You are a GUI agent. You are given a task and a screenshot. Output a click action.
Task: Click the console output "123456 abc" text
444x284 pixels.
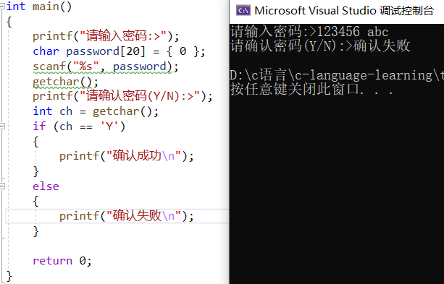point(353,31)
